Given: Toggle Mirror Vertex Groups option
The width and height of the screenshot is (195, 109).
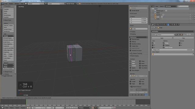Looking at the screenshot, I should click(x=164, y=48).
